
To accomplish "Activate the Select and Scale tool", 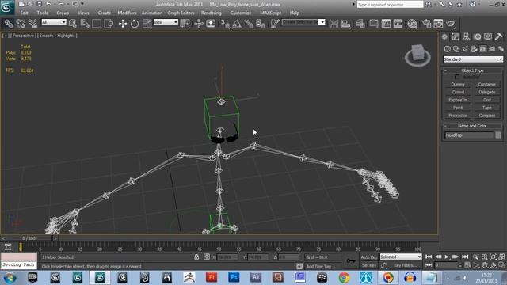I will 147,24.
